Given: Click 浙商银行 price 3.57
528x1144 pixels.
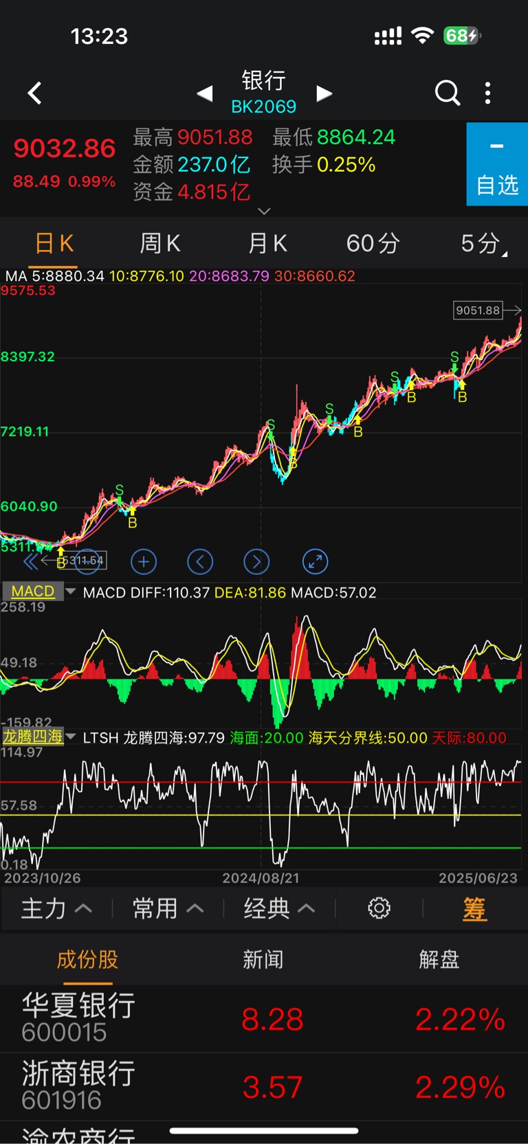Looking at the screenshot, I should (272, 1087).
